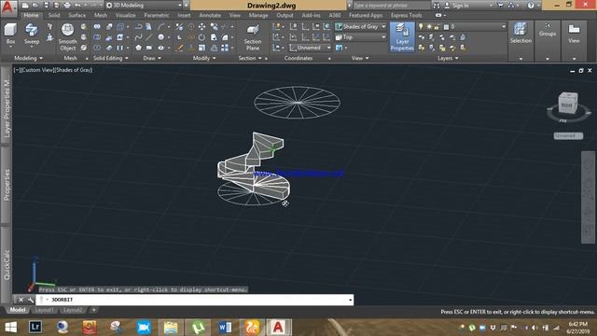Select the Polygon tool in Draw panel
This screenshot has width=597, height=336.
[139, 48]
